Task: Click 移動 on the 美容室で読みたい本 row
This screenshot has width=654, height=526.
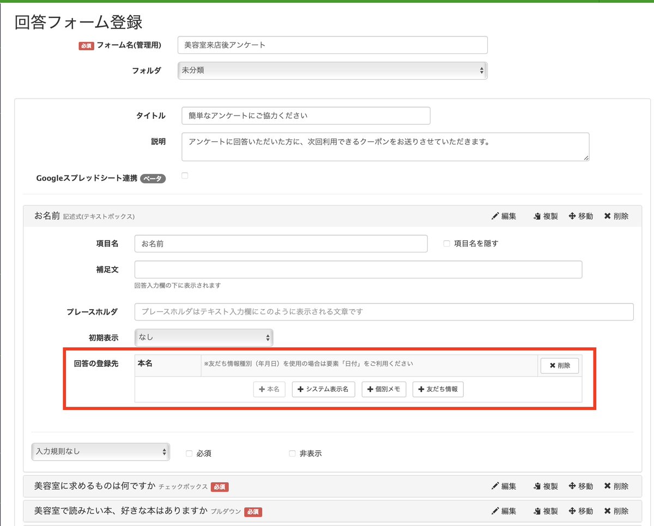Action: (x=581, y=511)
